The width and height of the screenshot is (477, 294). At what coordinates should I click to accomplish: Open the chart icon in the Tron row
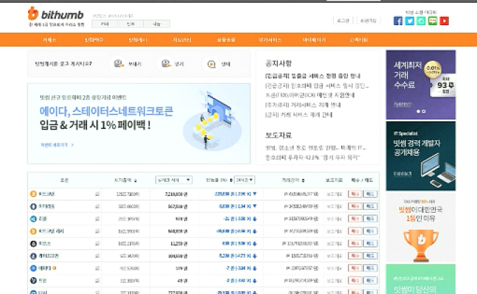tap(98, 281)
